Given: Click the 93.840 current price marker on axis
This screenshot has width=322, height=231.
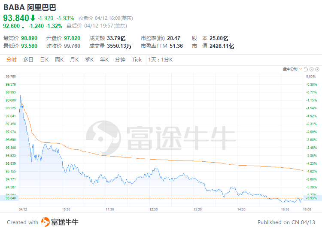Looking at the screenshot, I should tap(10, 198).
